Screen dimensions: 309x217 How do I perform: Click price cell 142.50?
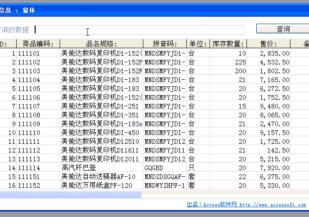(269, 150)
